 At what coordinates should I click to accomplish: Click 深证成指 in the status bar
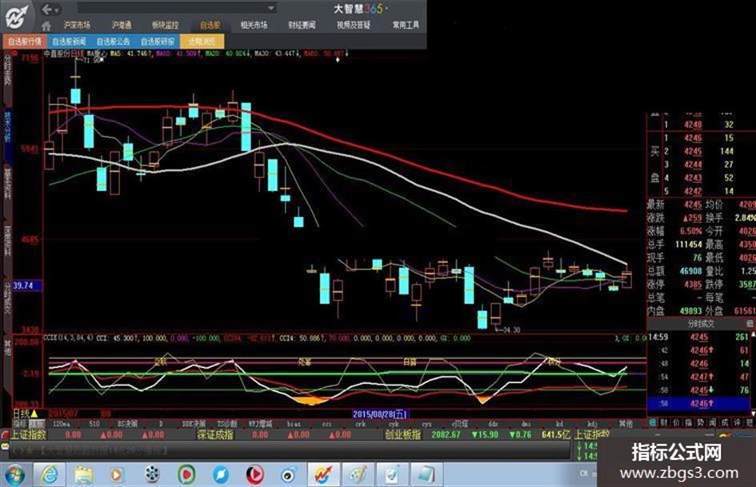point(215,434)
